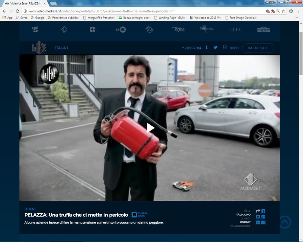Click the Le Iene logo in header
The image size is (303, 242).
(39, 48)
